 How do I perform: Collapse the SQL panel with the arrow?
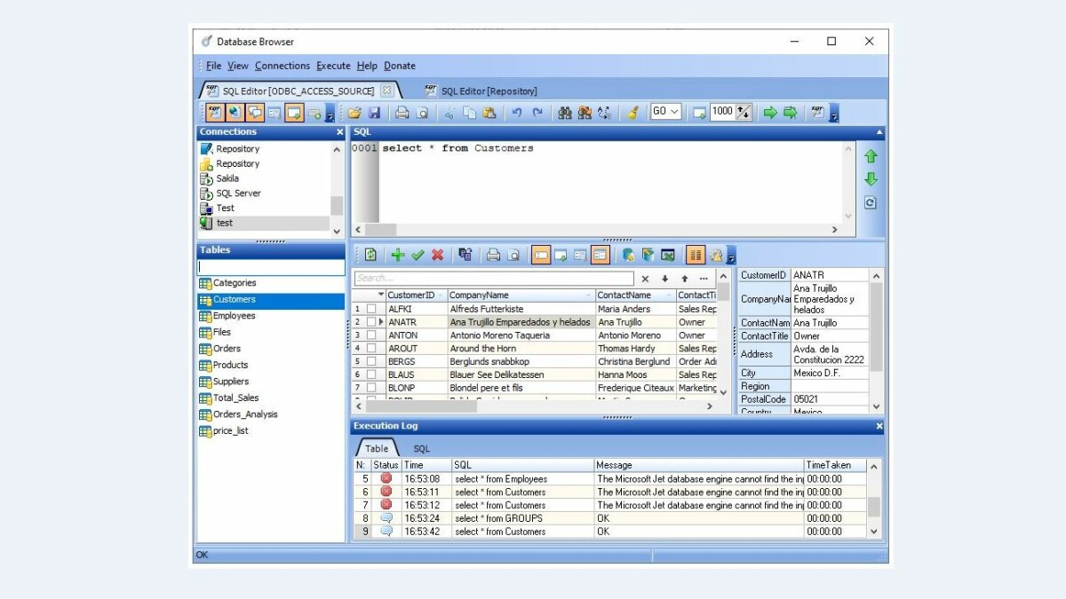pyautogui.click(x=879, y=132)
